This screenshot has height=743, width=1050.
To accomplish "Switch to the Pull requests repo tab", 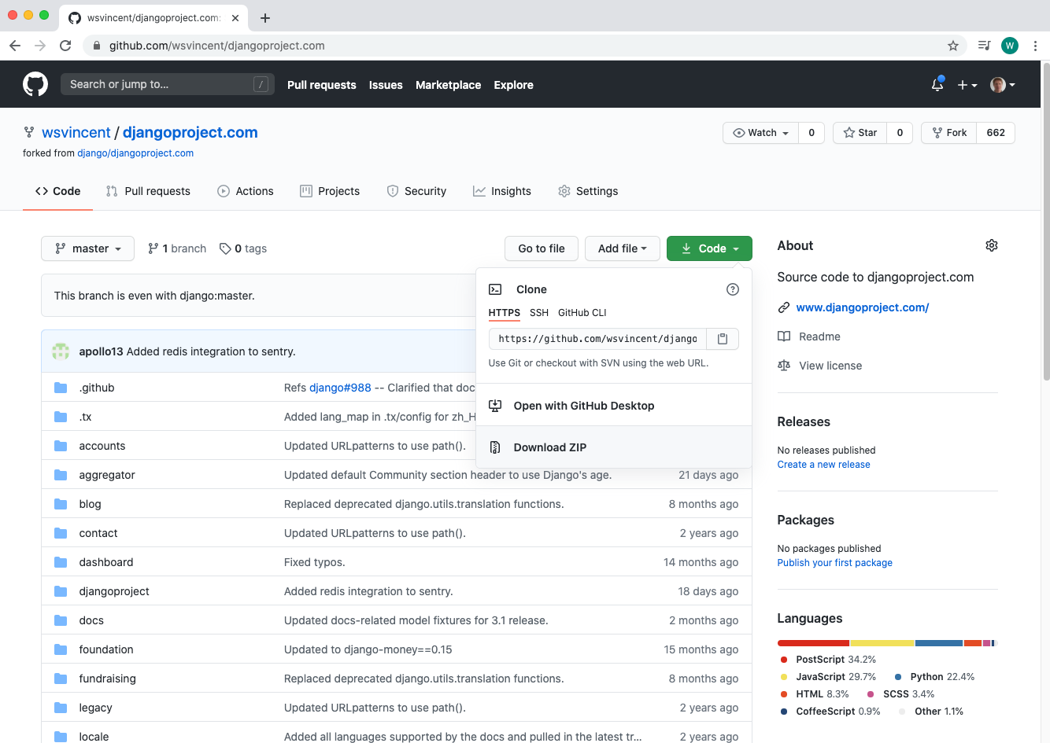I will [148, 191].
